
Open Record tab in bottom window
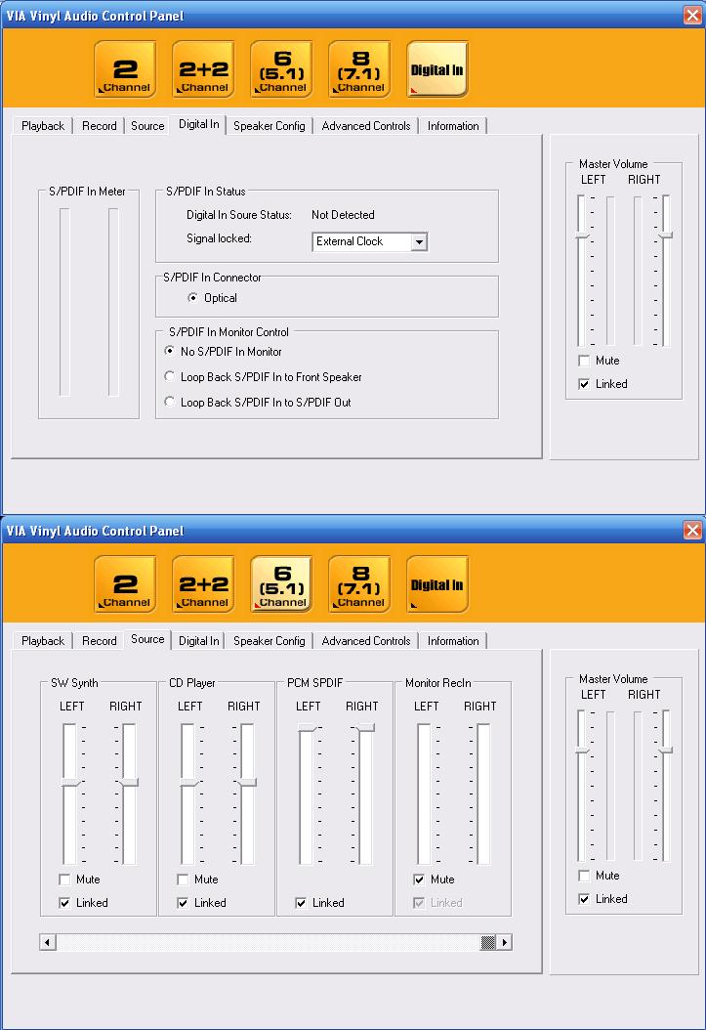pos(99,640)
